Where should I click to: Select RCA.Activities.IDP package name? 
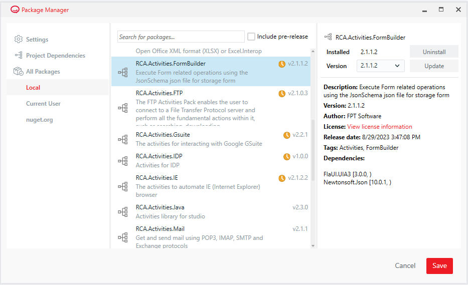pos(159,156)
